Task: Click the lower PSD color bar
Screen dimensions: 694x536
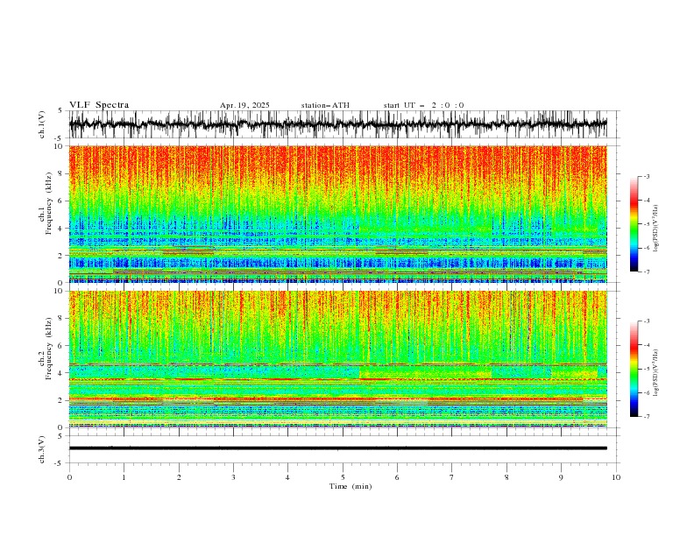Action: 634,369
